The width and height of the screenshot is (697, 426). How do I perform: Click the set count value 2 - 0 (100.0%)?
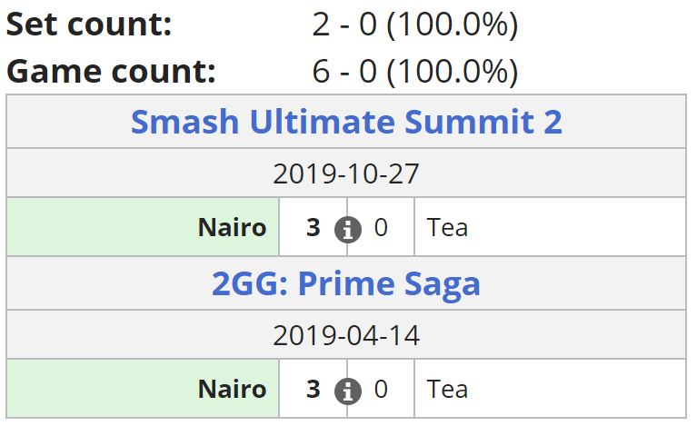click(x=414, y=25)
